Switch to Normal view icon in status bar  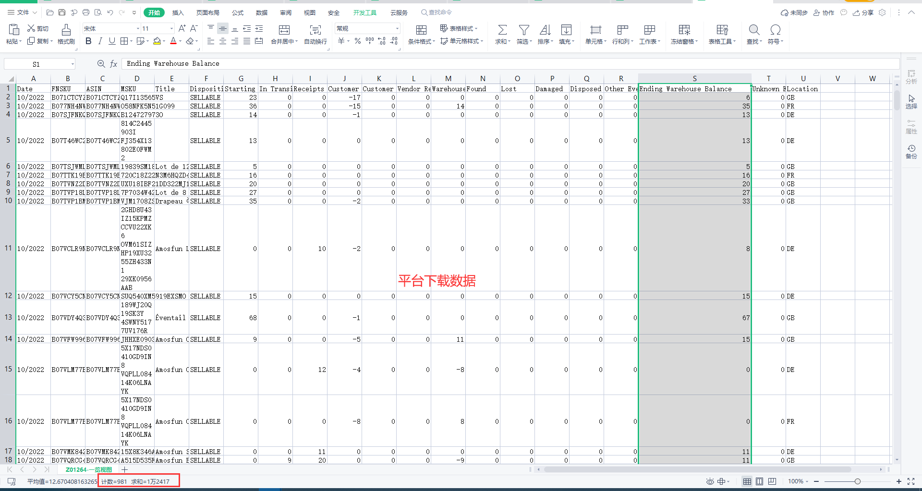click(747, 481)
